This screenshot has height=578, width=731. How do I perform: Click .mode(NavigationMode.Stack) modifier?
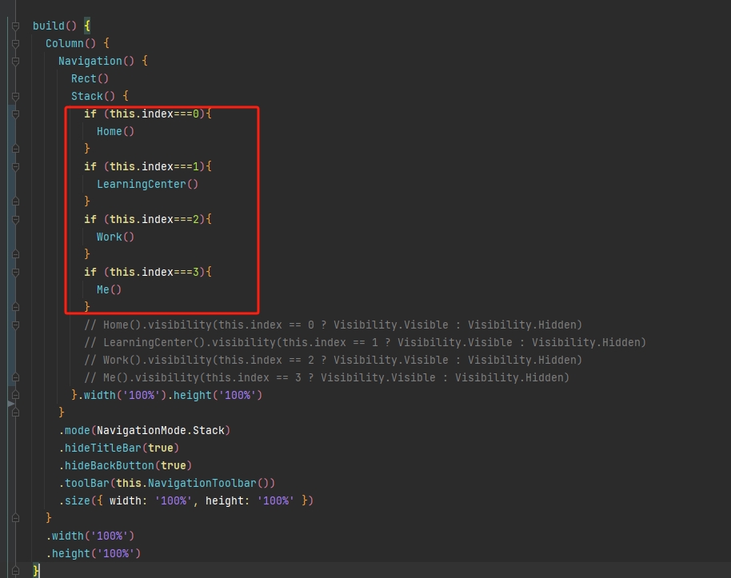(145, 430)
